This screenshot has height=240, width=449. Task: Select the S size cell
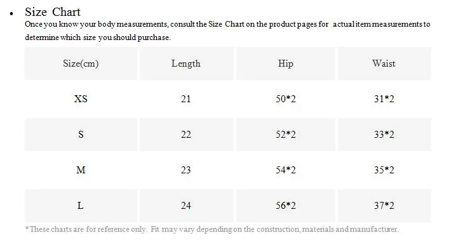(81, 135)
